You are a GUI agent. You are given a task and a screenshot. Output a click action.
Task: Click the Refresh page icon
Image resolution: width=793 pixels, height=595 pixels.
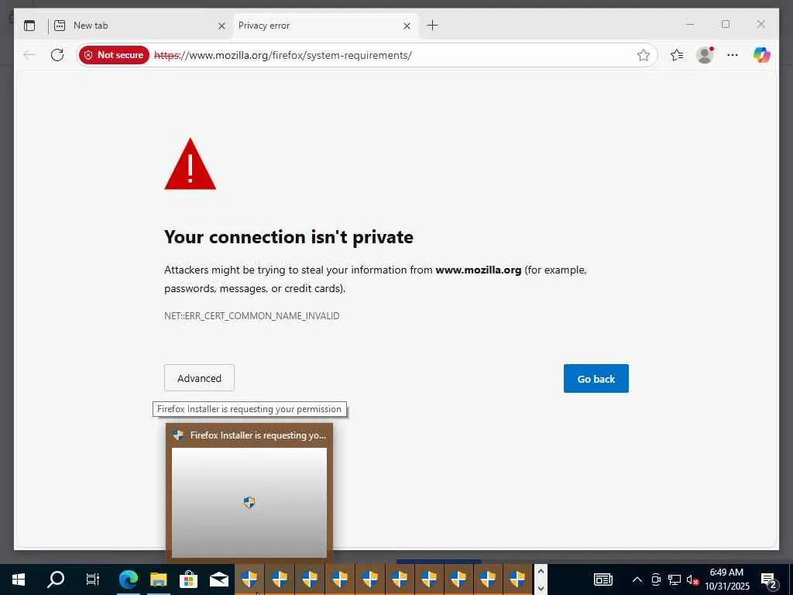[x=57, y=55]
